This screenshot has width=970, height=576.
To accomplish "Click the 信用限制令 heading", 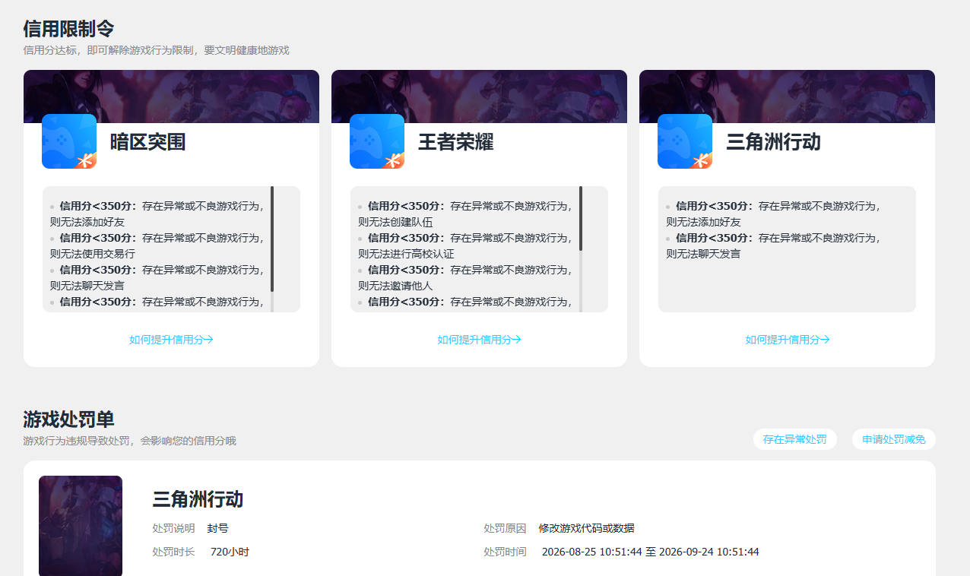I will 68,29.
